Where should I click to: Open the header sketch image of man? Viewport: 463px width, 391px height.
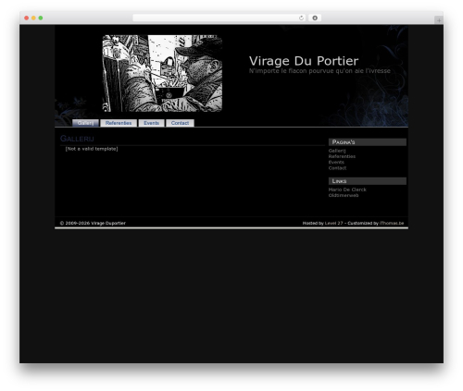[162, 73]
